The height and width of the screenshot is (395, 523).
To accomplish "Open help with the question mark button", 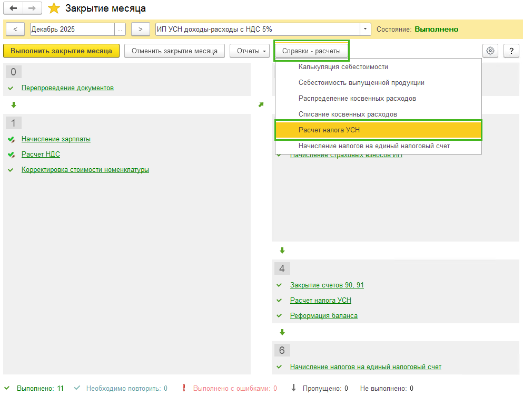I will [511, 51].
